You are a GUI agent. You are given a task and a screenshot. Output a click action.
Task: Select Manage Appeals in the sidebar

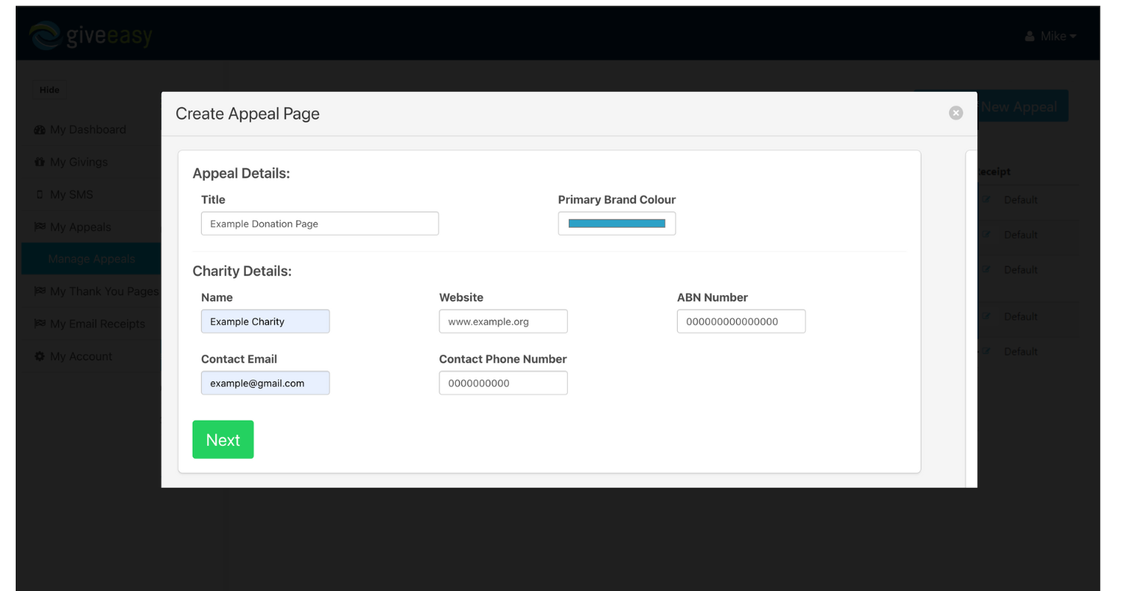(91, 259)
